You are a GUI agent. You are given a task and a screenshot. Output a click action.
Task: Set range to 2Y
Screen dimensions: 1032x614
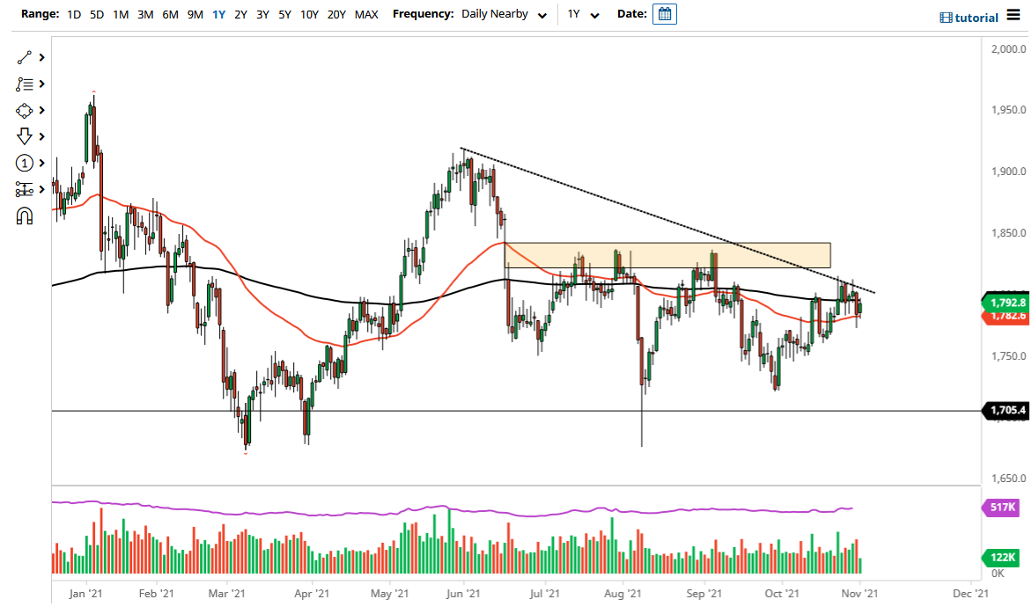pos(241,14)
